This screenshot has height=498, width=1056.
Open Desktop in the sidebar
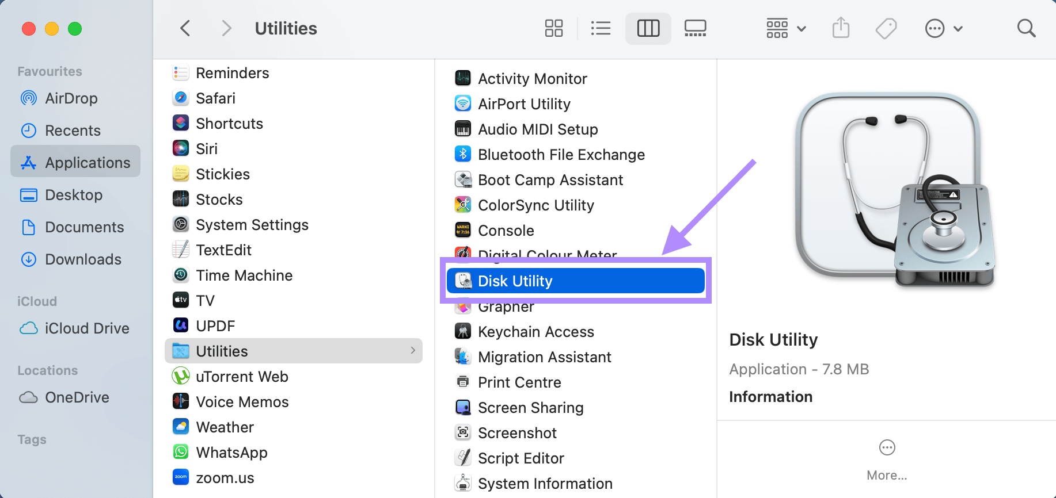pyautogui.click(x=75, y=195)
